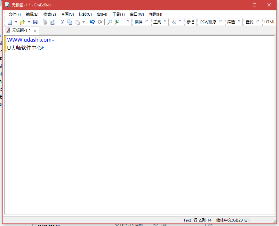Click the Find magnifier icon
This screenshot has height=226, width=279.
(x=109, y=22)
